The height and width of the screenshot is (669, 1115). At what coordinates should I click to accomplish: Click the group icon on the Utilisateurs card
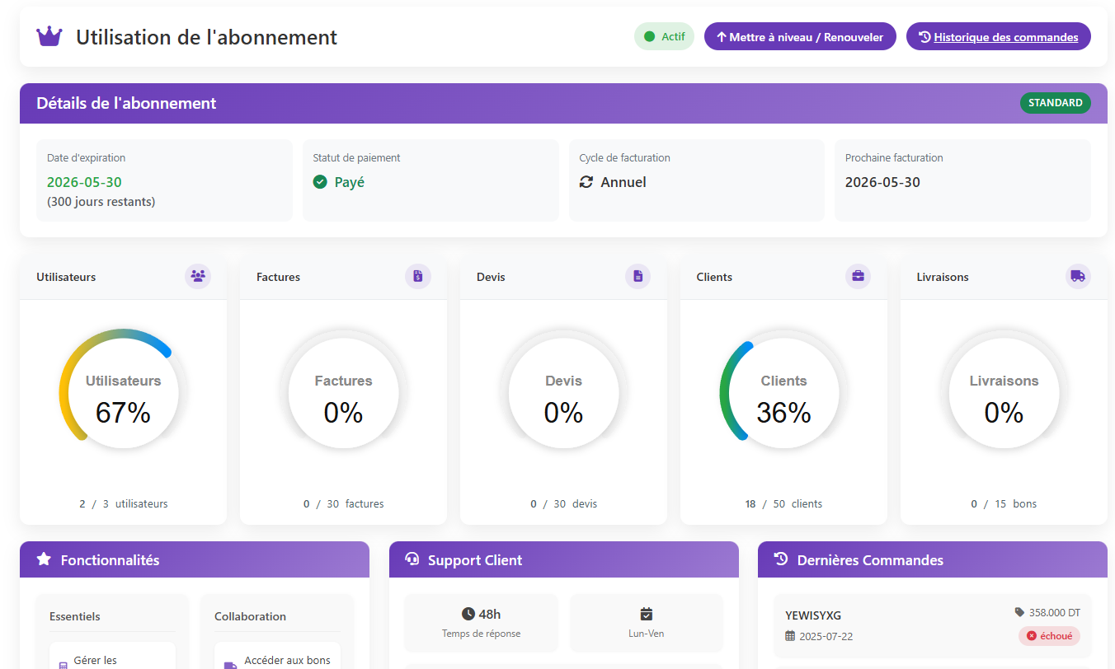click(198, 276)
